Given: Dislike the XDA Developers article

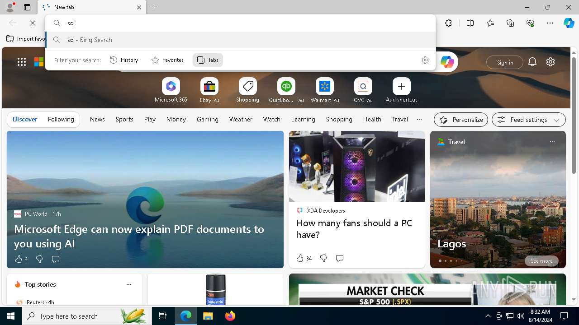Looking at the screenshot, I should click(323, 258).
